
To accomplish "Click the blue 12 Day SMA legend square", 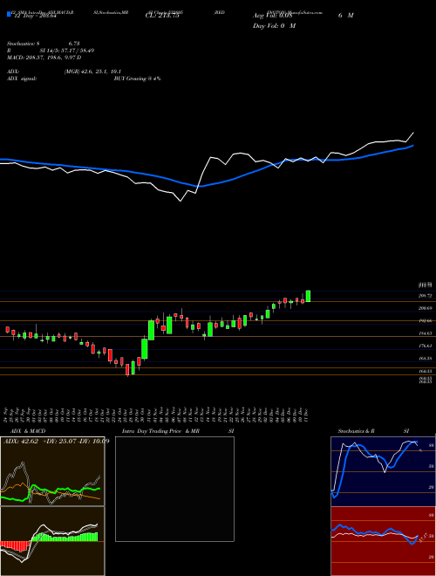I will (10, 14).
